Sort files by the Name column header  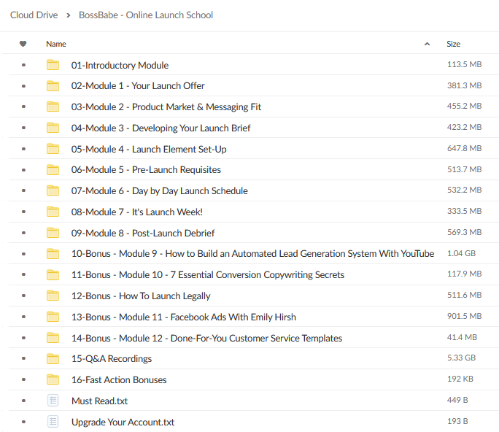coord(56,44)
